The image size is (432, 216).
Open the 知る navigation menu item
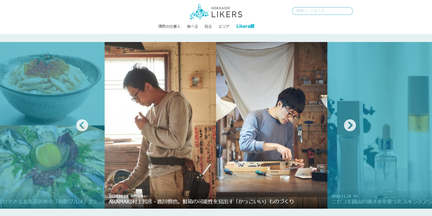208,26
